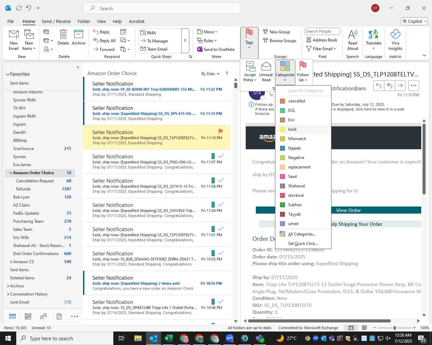This screenshot has width=432, height=345.
Task: Collapse the Favorites section
Action: pyautogui.click(x=7, y=74)
